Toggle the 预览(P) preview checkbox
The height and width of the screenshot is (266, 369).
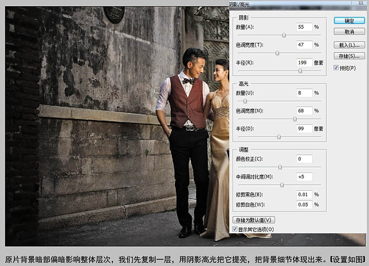click(x=336, y=68)
